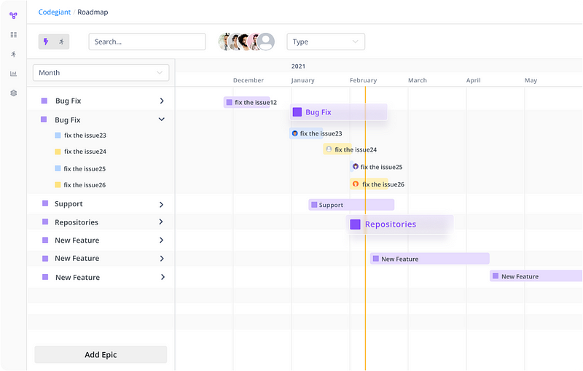Click the assignee avatar on issue25 bar
Viewport: 583px width, 371px height.
click(x=356, y=166)
